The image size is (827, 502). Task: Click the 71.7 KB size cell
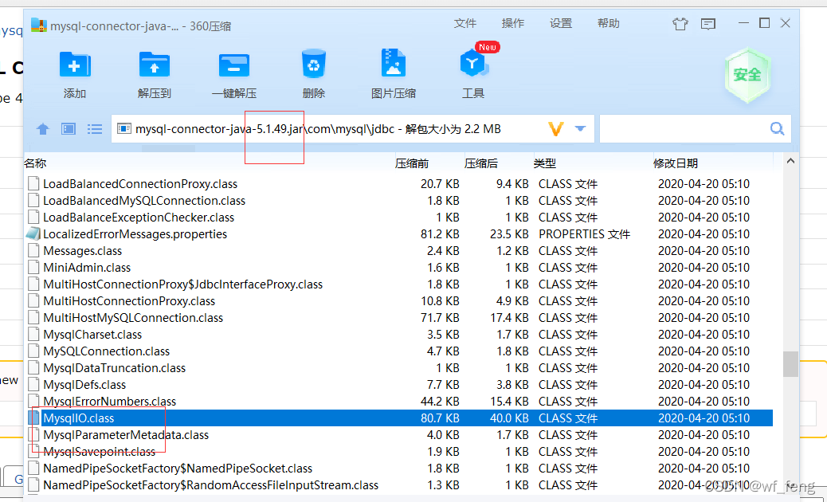[440, 317]
